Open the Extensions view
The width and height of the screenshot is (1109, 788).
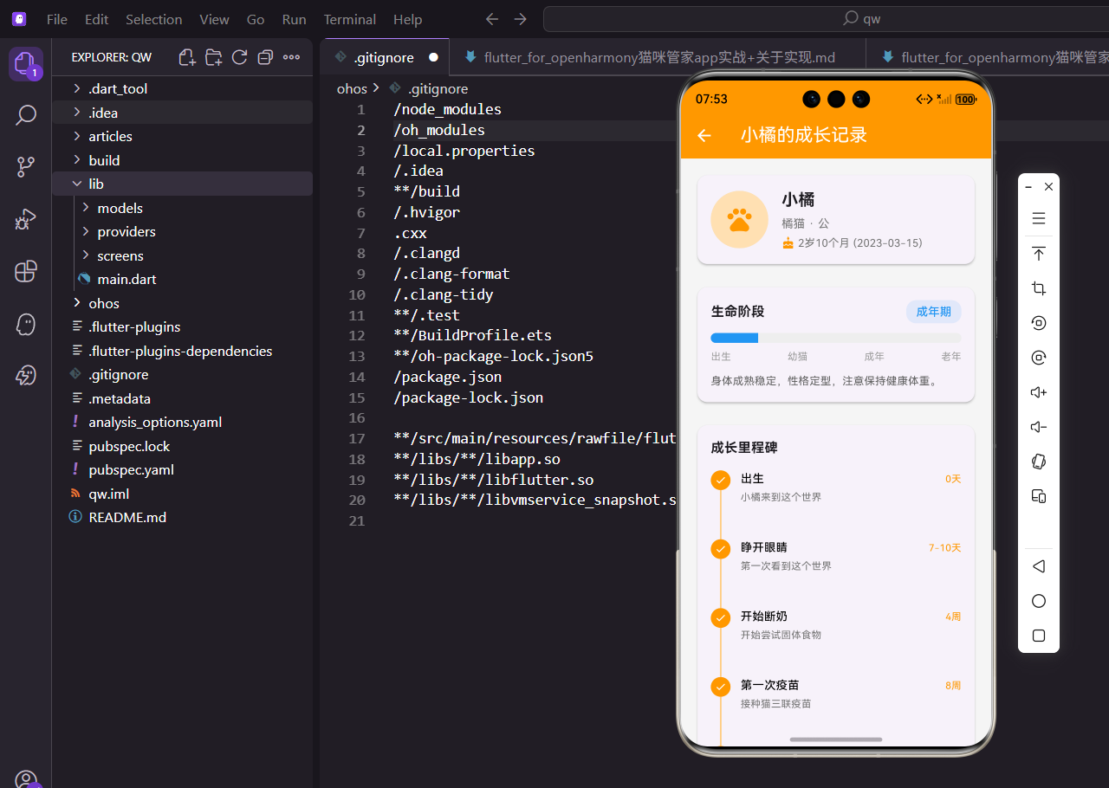pyautogui.click(x=25, y=272)
